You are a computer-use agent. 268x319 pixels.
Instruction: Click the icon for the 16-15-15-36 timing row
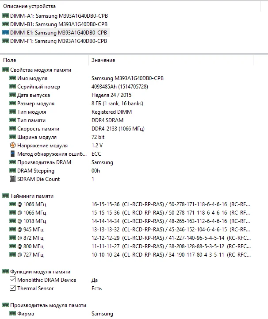[x=13, y=204]
